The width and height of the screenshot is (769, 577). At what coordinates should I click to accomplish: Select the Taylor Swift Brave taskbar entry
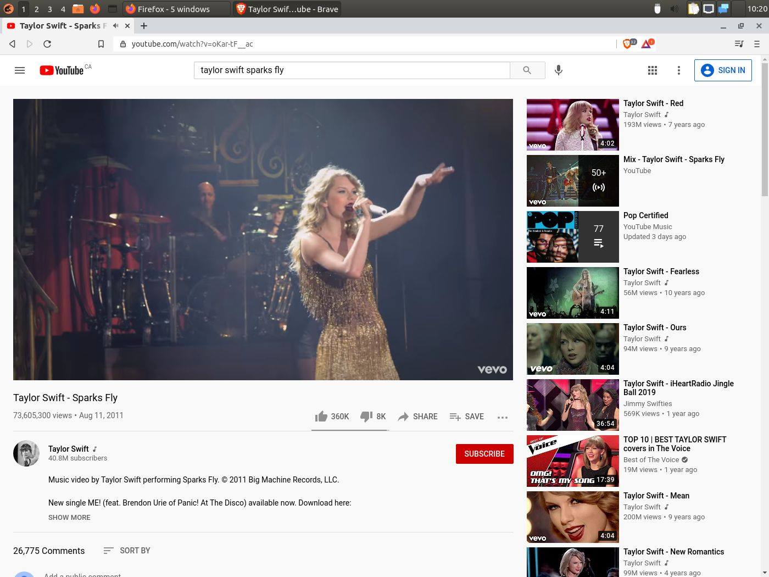click(x=287, y=9)
